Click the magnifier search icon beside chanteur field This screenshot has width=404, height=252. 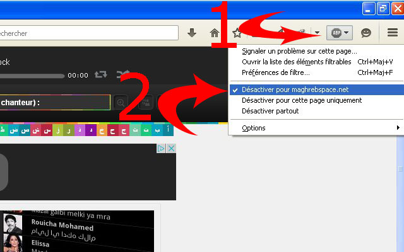click(x=121, y=103)
